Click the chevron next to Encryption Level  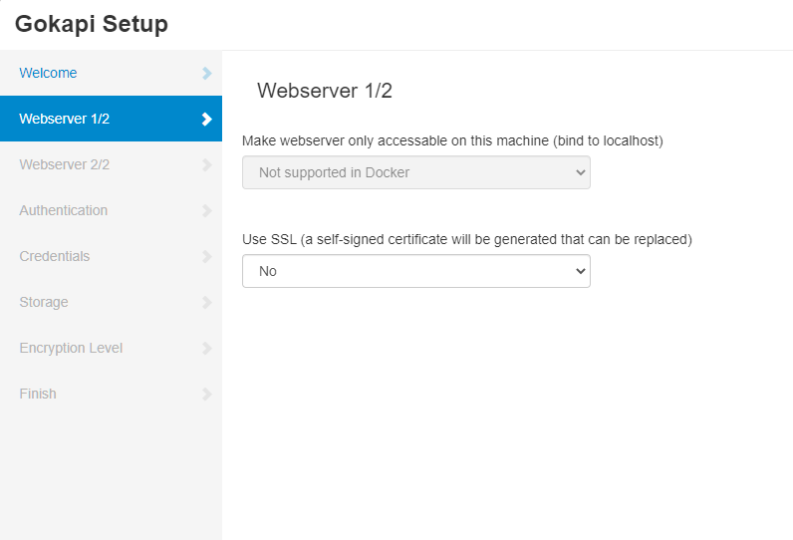tap(207, 349)
